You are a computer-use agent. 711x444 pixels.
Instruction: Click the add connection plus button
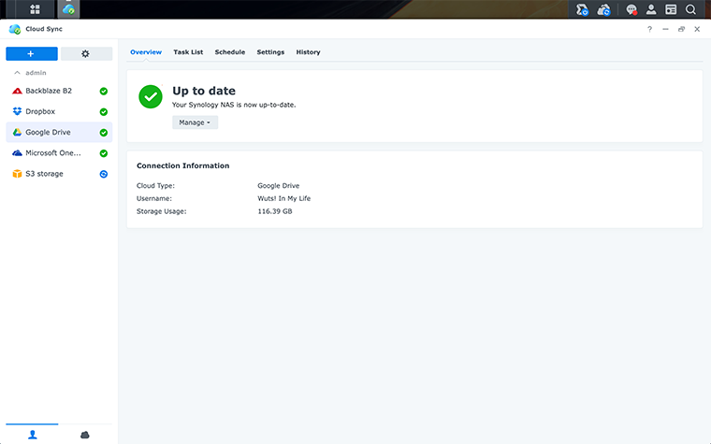[x=31, y=53]
